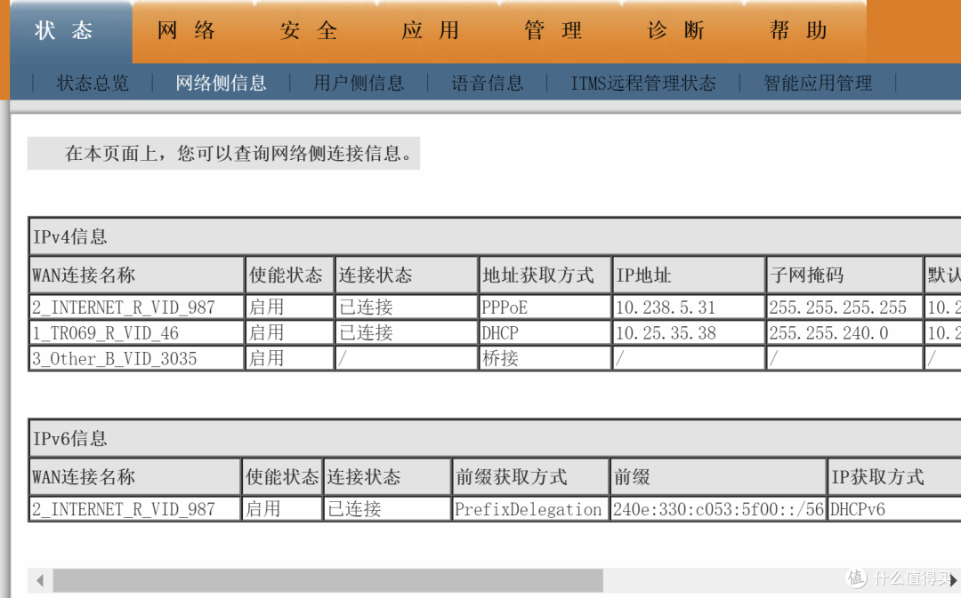
Task: Open the 诊断 tab
Action: [676, 31]
